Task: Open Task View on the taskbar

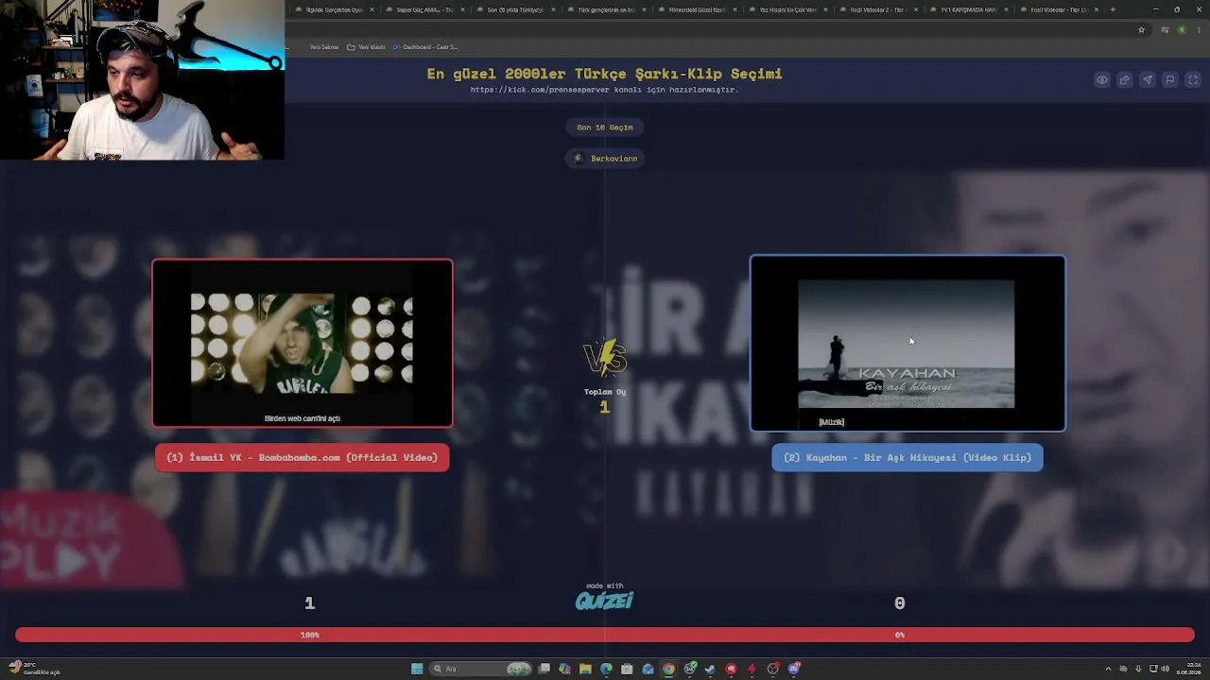Action: pos(544,669)
